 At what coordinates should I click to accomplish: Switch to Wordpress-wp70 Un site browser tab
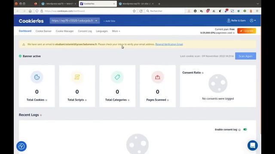coord(136,4)
